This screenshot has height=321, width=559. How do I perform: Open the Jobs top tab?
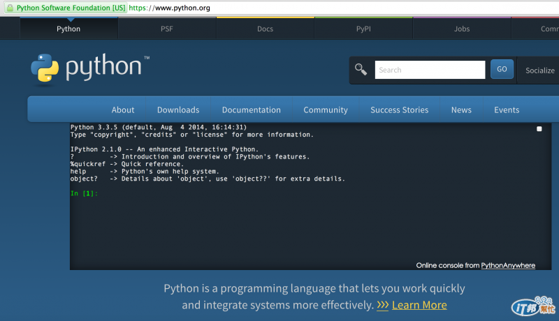point(462,29)
